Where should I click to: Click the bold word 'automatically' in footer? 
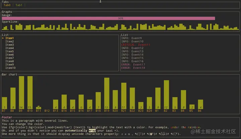tap(76, 131)
